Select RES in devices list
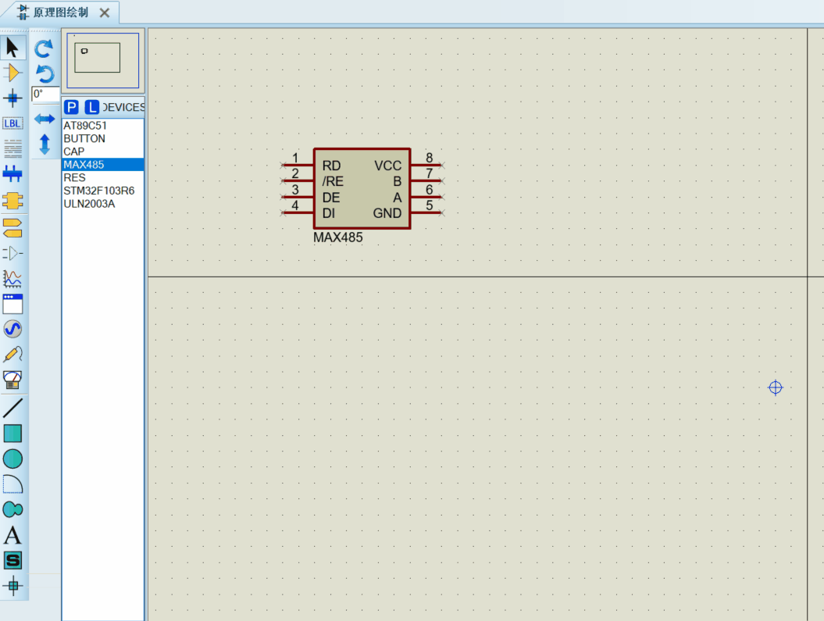 pos(103,177)
